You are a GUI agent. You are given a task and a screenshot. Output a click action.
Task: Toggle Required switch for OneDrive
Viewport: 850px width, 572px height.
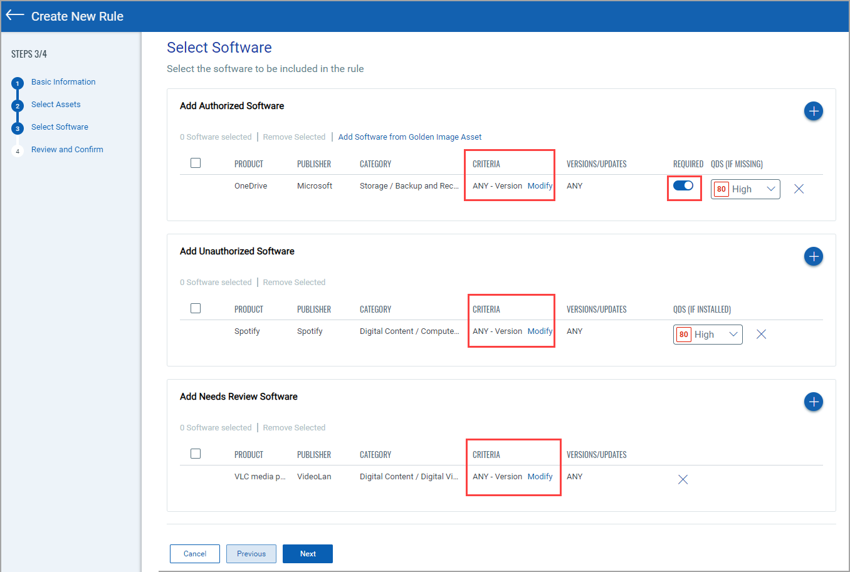pyautogui.click(x=683, y=185)
